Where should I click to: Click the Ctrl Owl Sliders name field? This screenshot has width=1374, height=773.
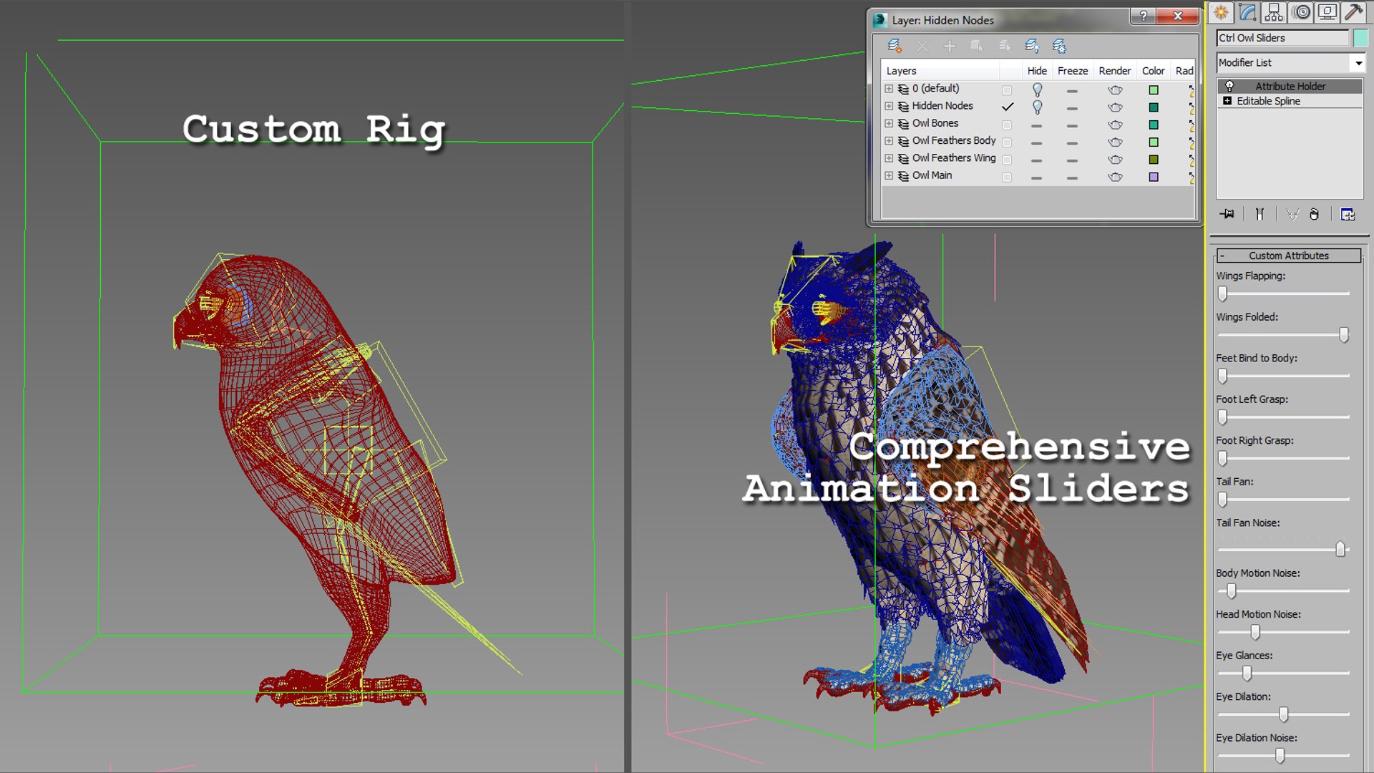[x=1282, y=38]
